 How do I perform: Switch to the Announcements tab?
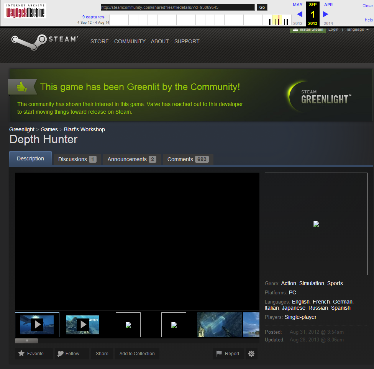click(x=132, y=159)
